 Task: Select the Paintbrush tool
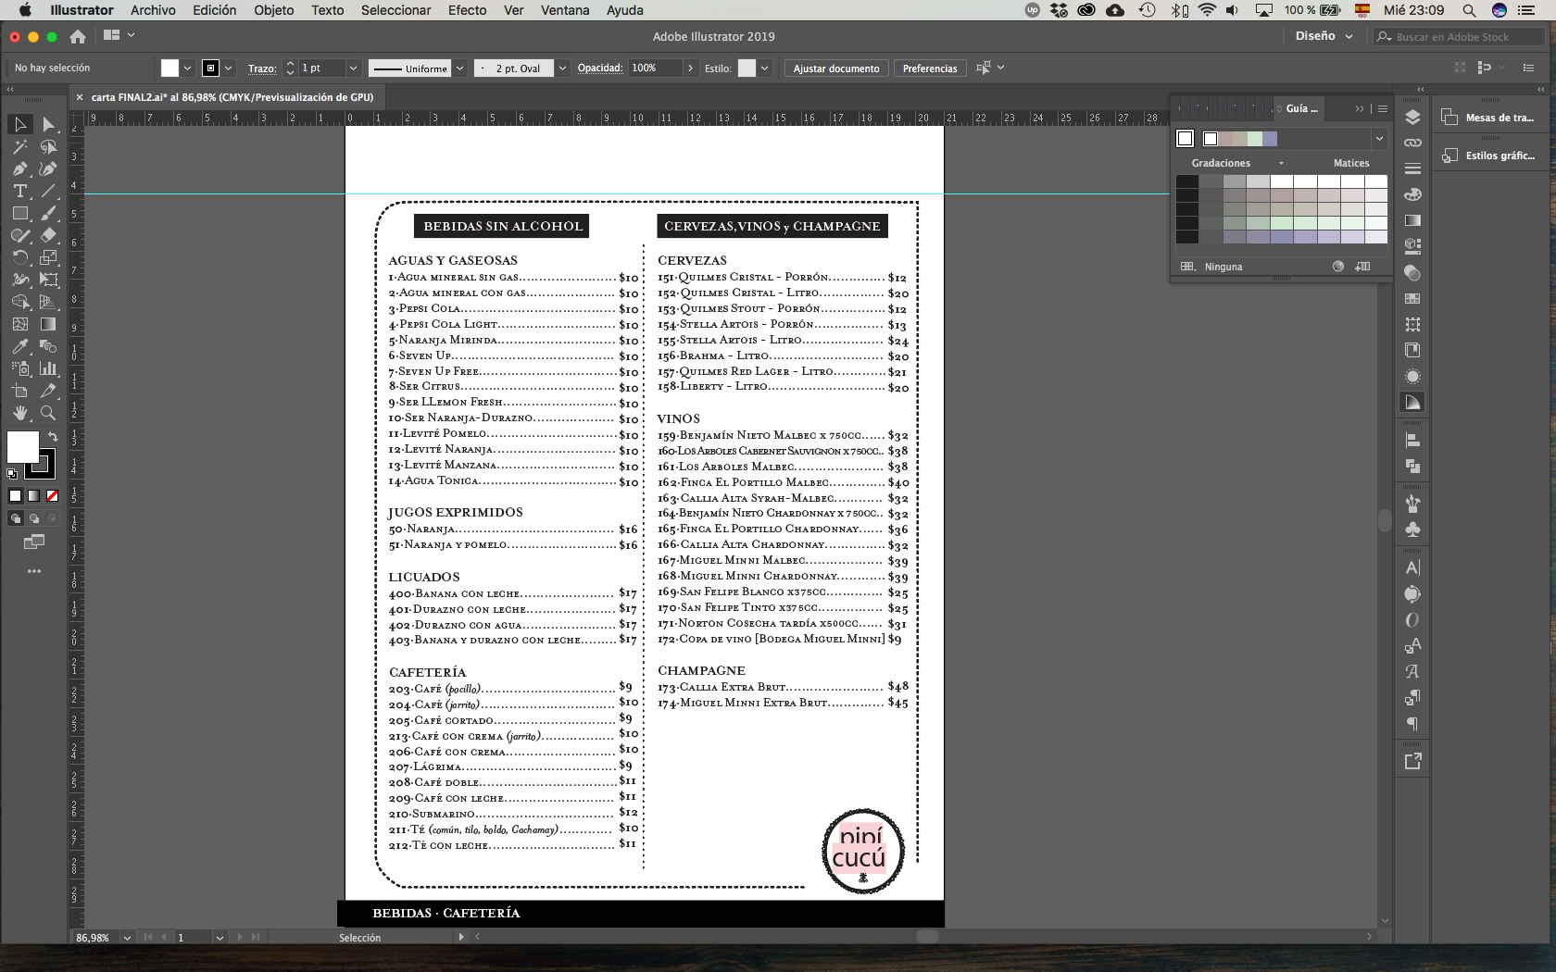(48, 213)
